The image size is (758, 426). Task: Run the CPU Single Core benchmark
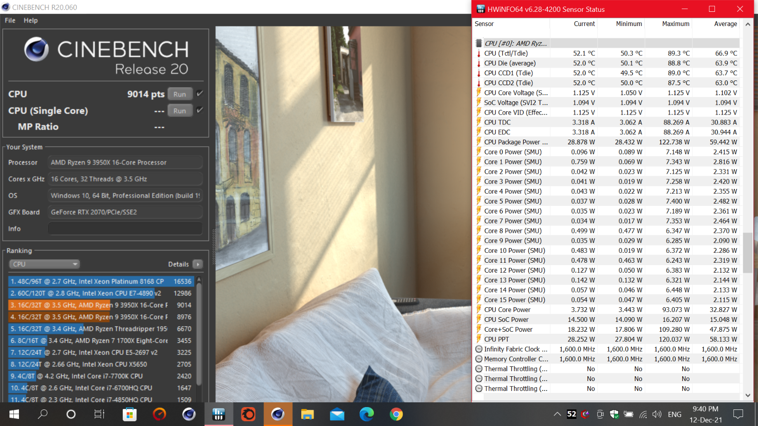180,111
